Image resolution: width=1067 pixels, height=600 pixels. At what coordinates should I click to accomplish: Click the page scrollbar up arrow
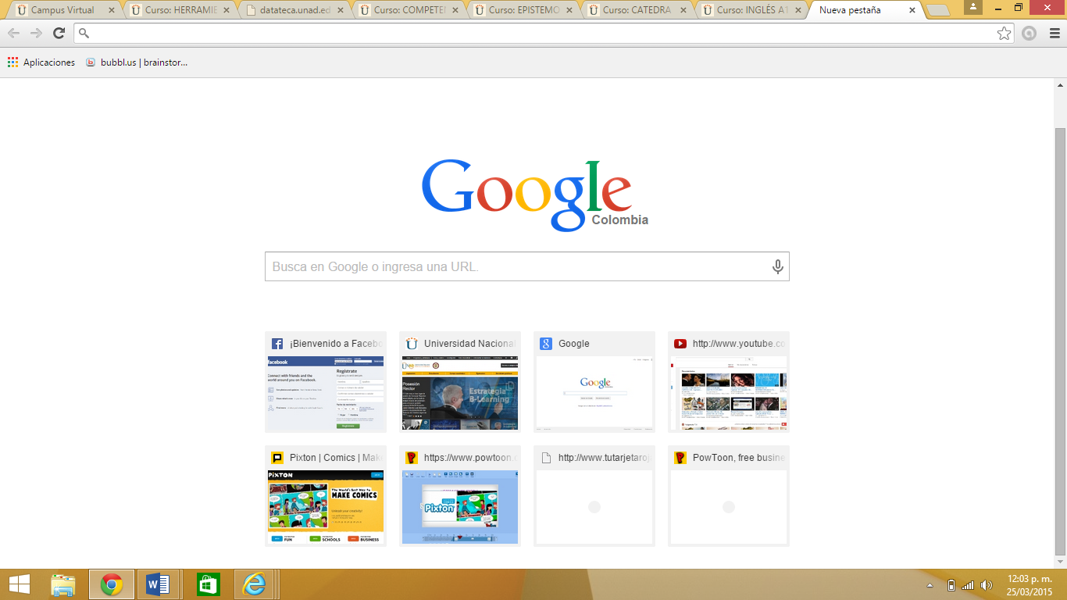pyautogui.click(x=1061, y=84)
